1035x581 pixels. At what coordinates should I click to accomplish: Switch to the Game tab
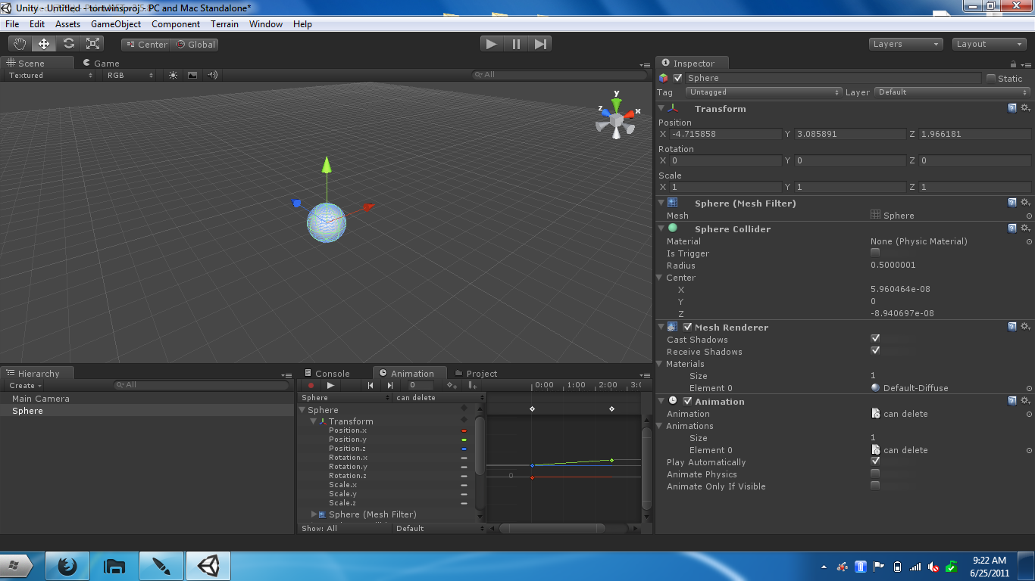(101, 64)
